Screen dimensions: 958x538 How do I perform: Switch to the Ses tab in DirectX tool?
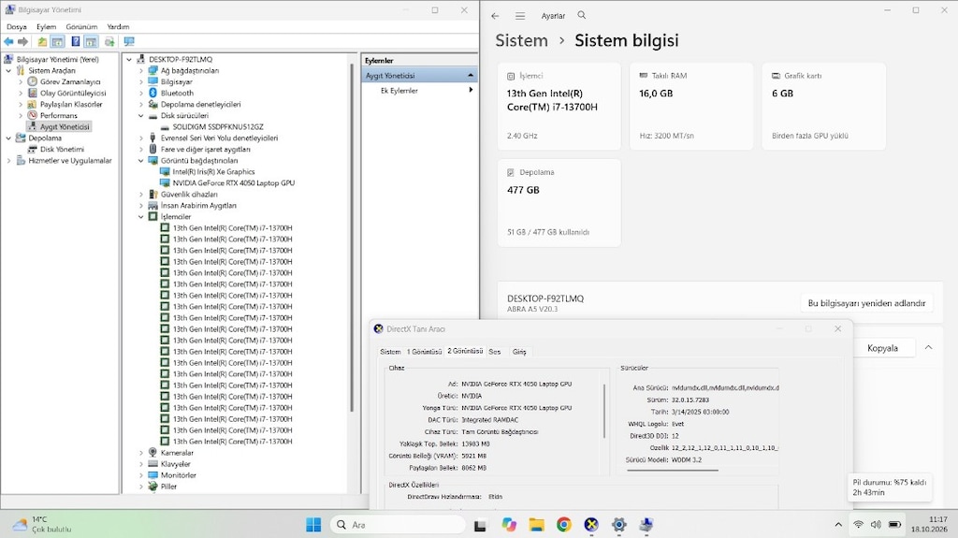495,352
